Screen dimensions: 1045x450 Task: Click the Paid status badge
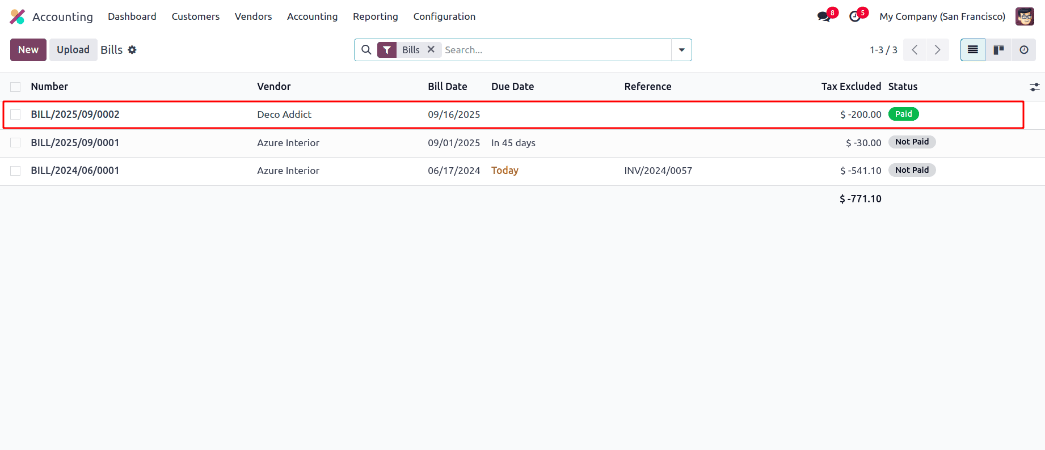click(x=904, y=114)
